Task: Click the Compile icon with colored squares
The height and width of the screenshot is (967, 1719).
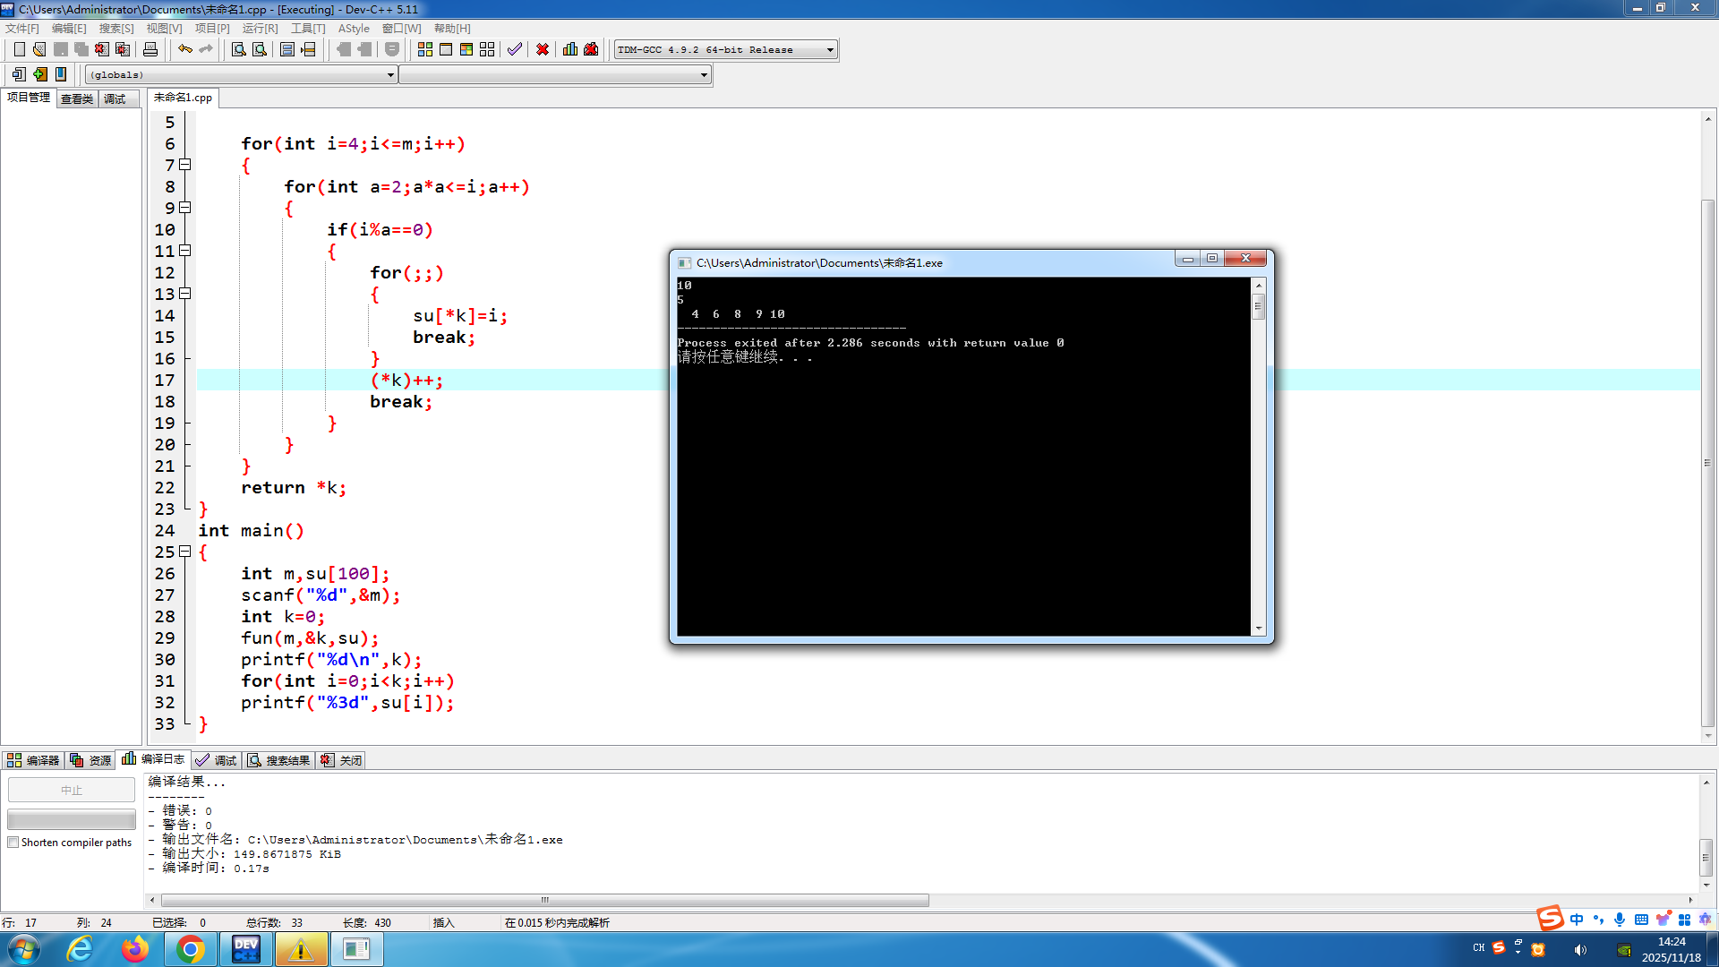Action: click(425, 49)
